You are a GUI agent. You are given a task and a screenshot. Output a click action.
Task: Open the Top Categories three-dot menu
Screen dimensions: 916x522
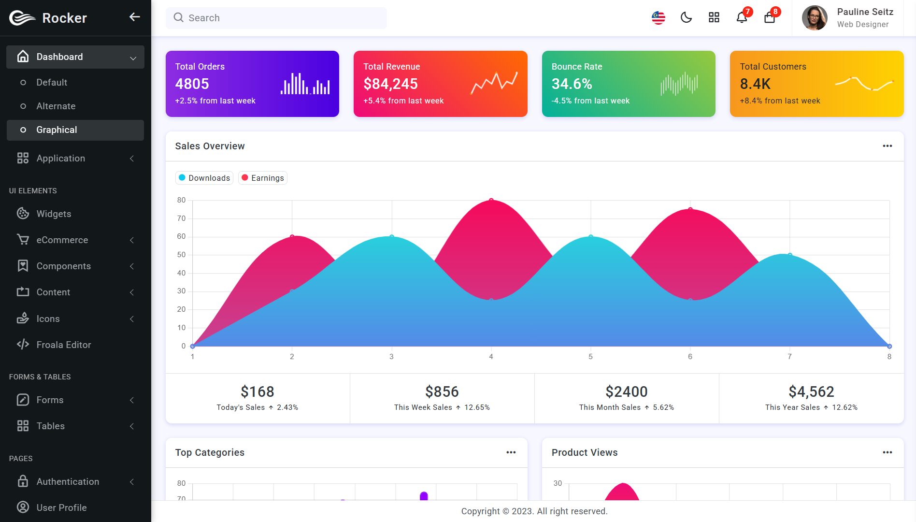click(511, 452)
